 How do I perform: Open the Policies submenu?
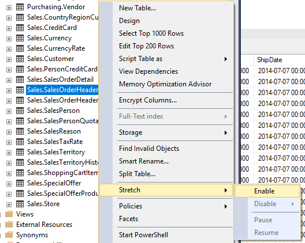pyautogui.click(x=166, y=206)
